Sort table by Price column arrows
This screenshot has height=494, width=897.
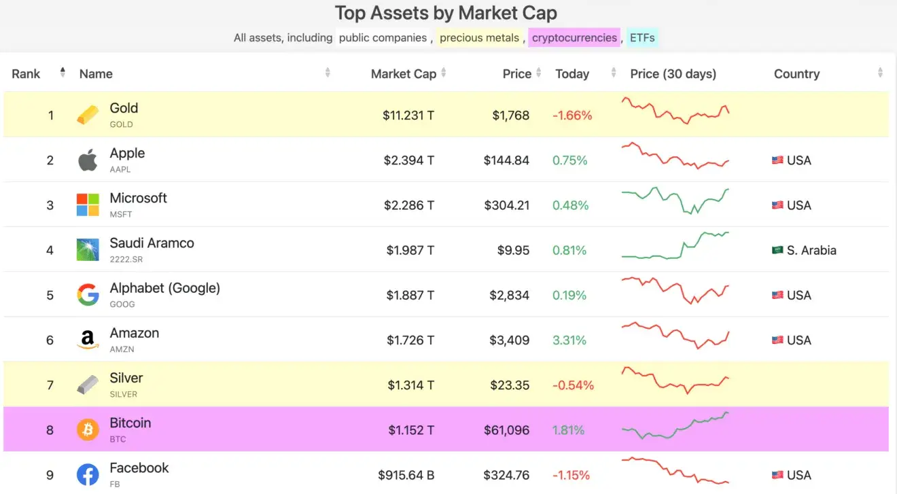pos(539,73)
